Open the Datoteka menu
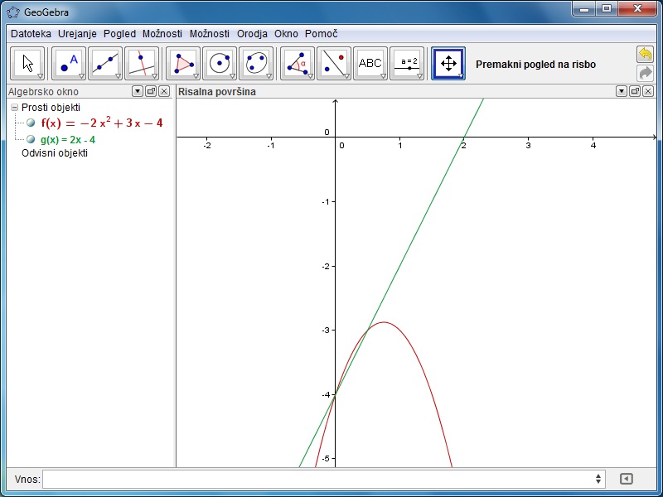This screenshot has width=663, height=497. 31,34
